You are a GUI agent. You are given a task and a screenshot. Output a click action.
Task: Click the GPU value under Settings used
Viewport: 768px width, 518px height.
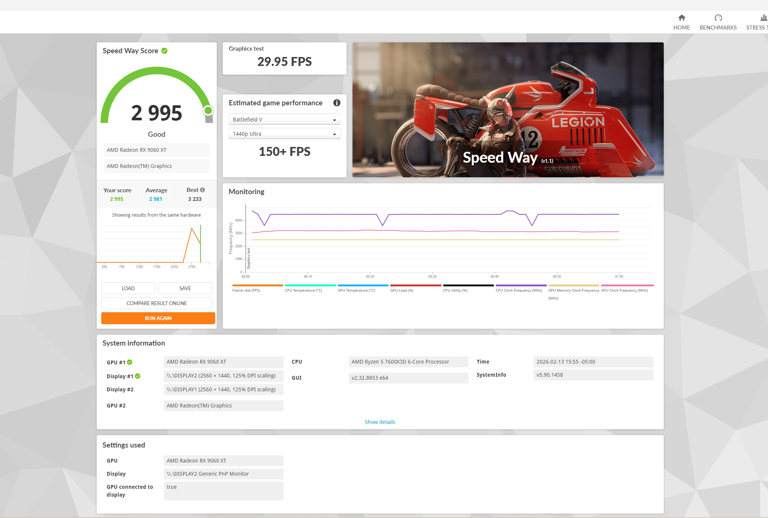pos(223,461)
